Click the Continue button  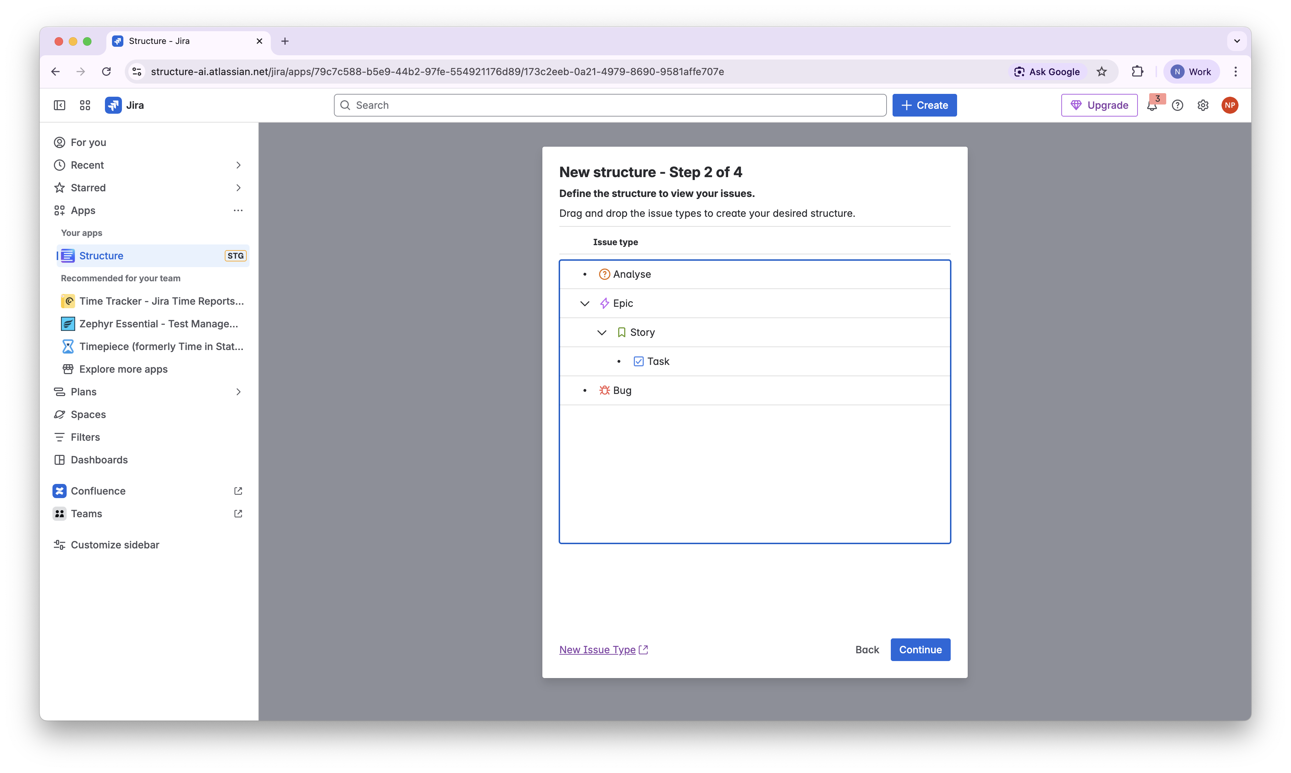[x=920, y=650]
